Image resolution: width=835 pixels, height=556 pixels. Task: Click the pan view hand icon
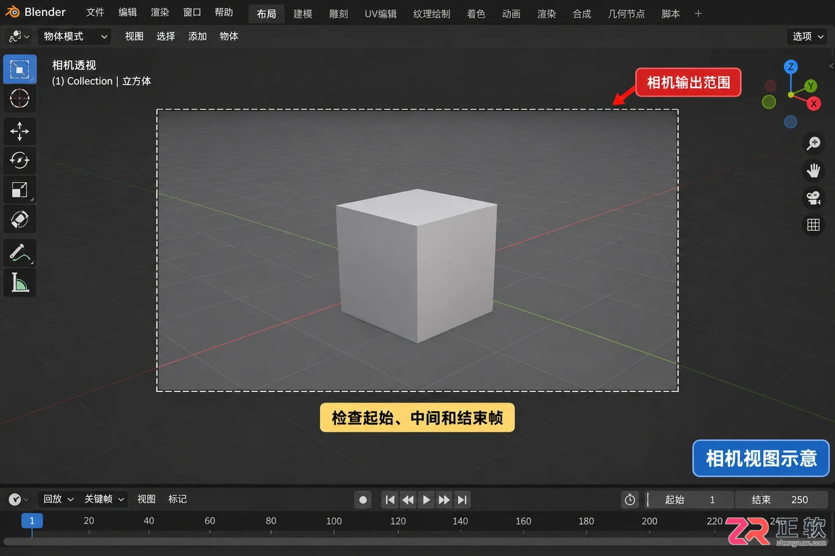[x=814, y=170]
